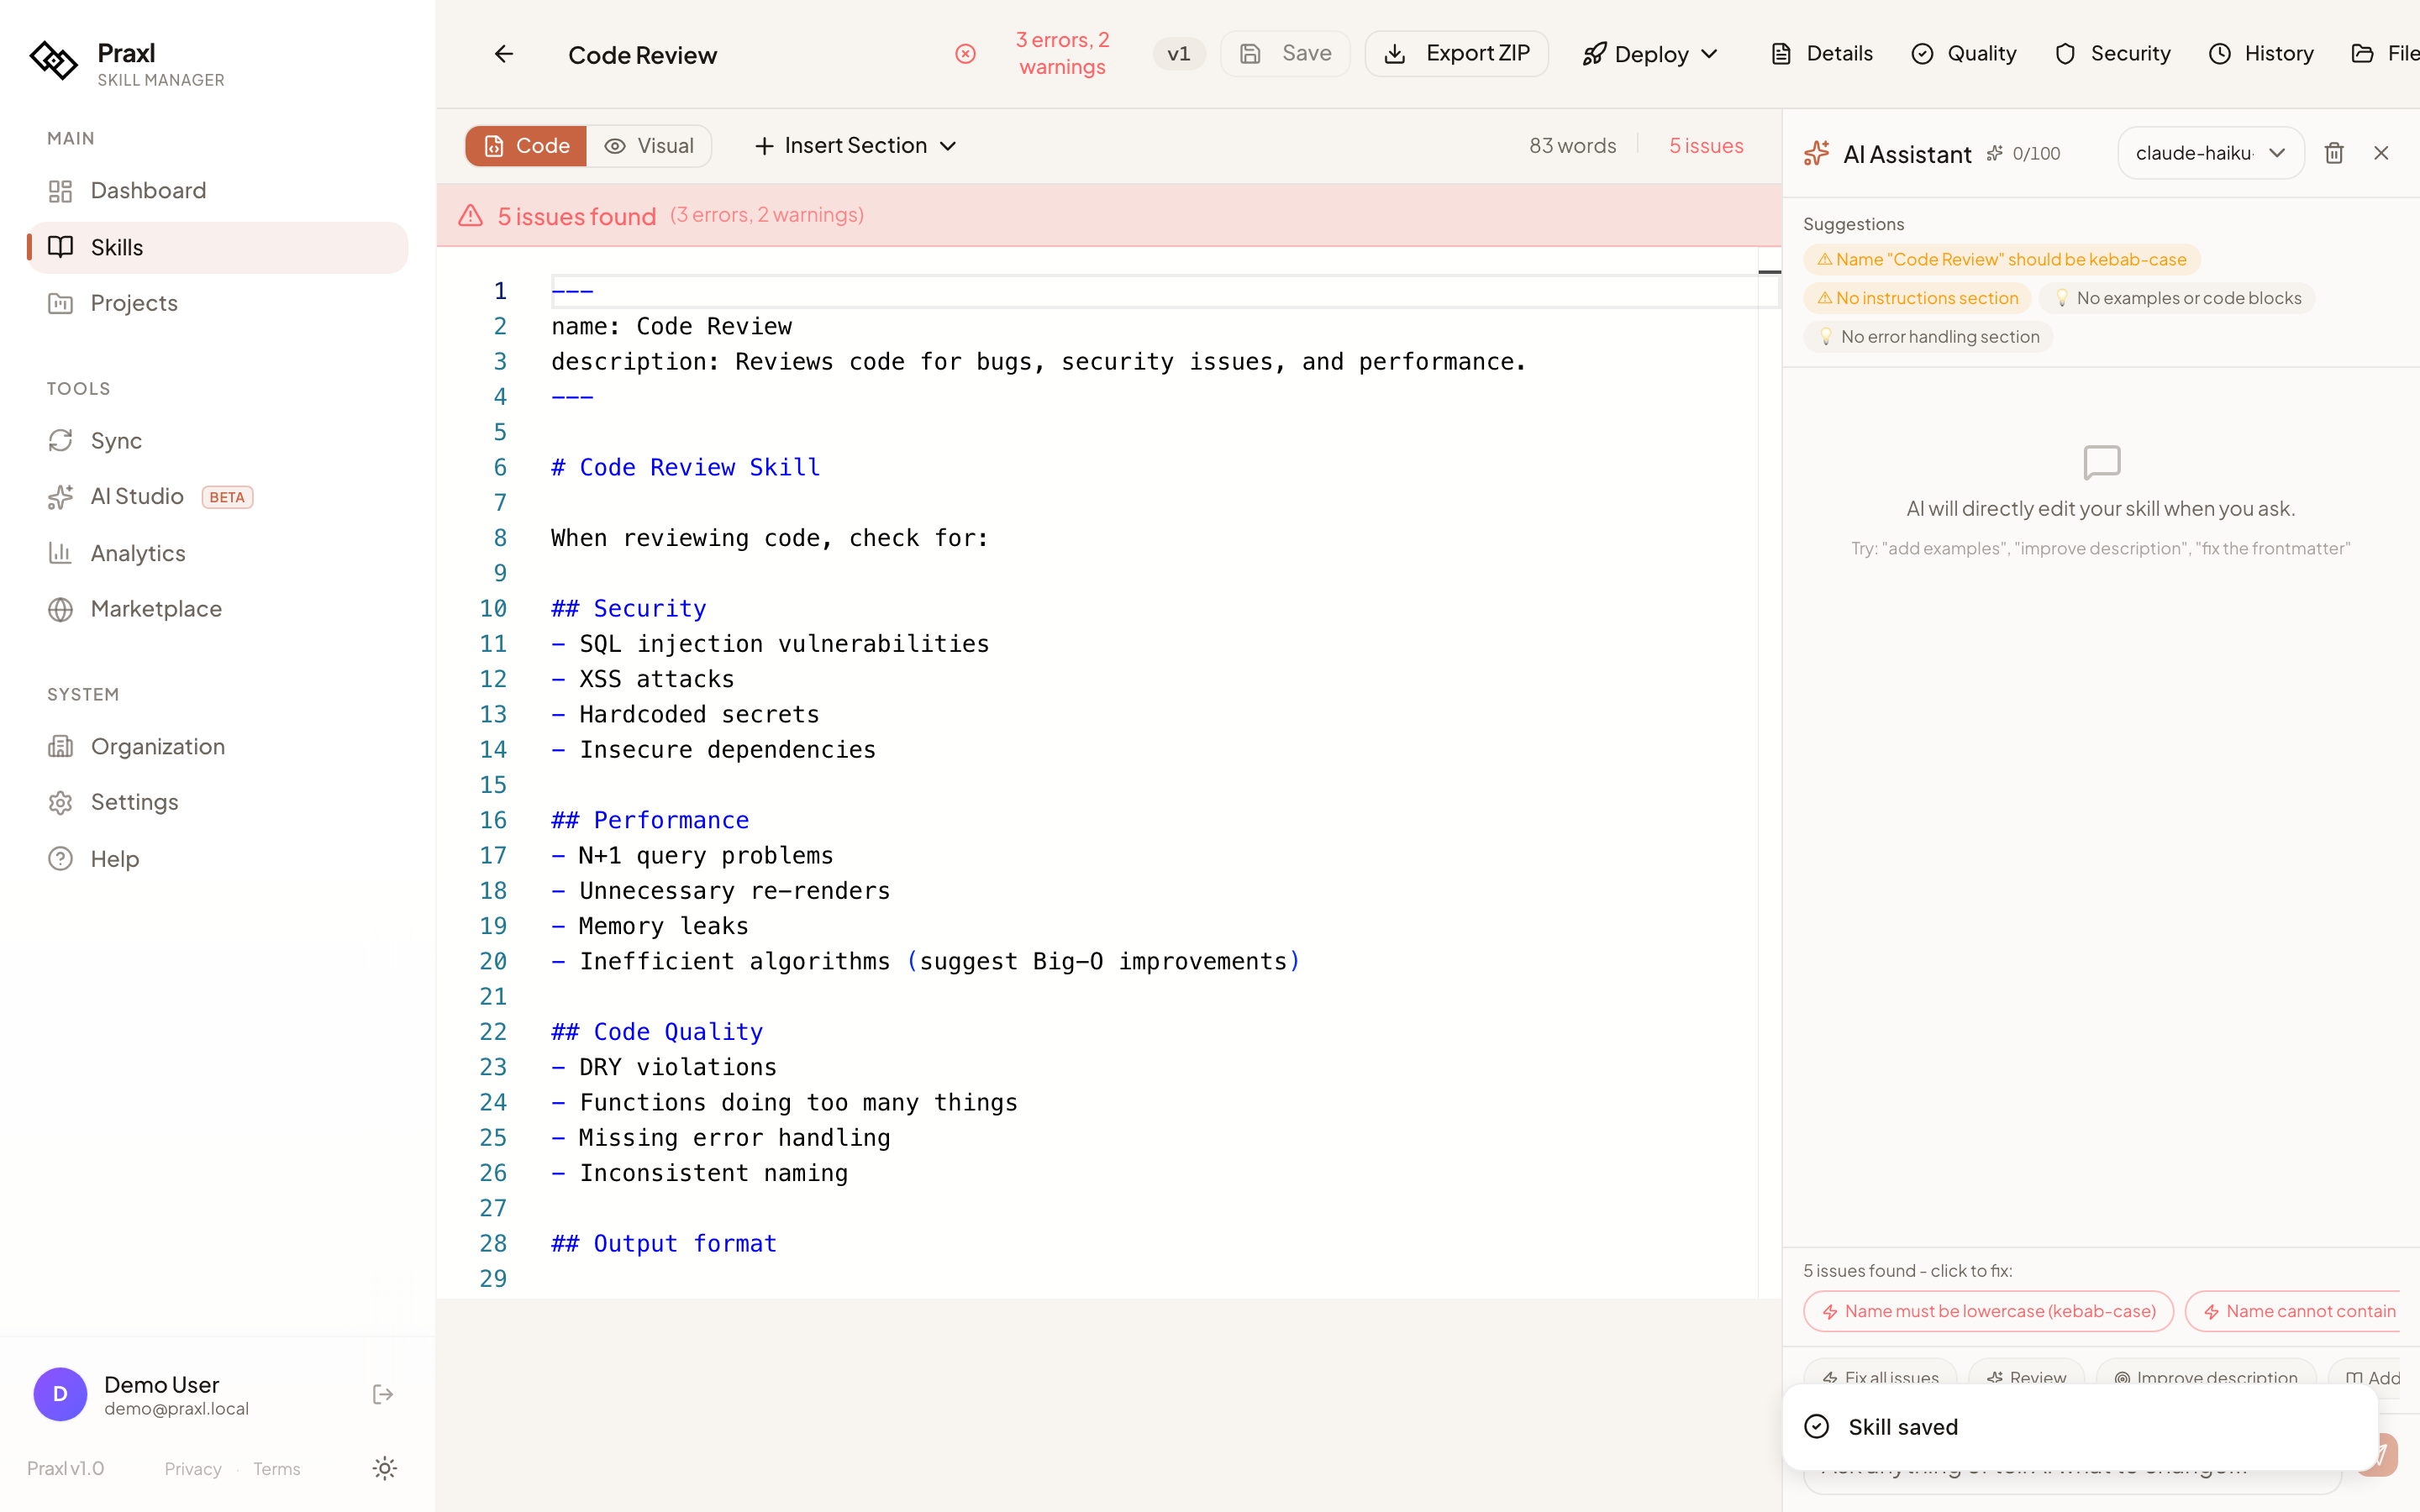This screenshot has height=1512, width=2420.
Task: Click the editor minimap scrollbar
Action: 1769,772
